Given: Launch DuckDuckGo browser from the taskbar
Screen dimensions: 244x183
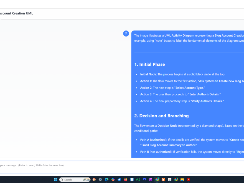Looking at the screenshot, I should click(94, 180).
